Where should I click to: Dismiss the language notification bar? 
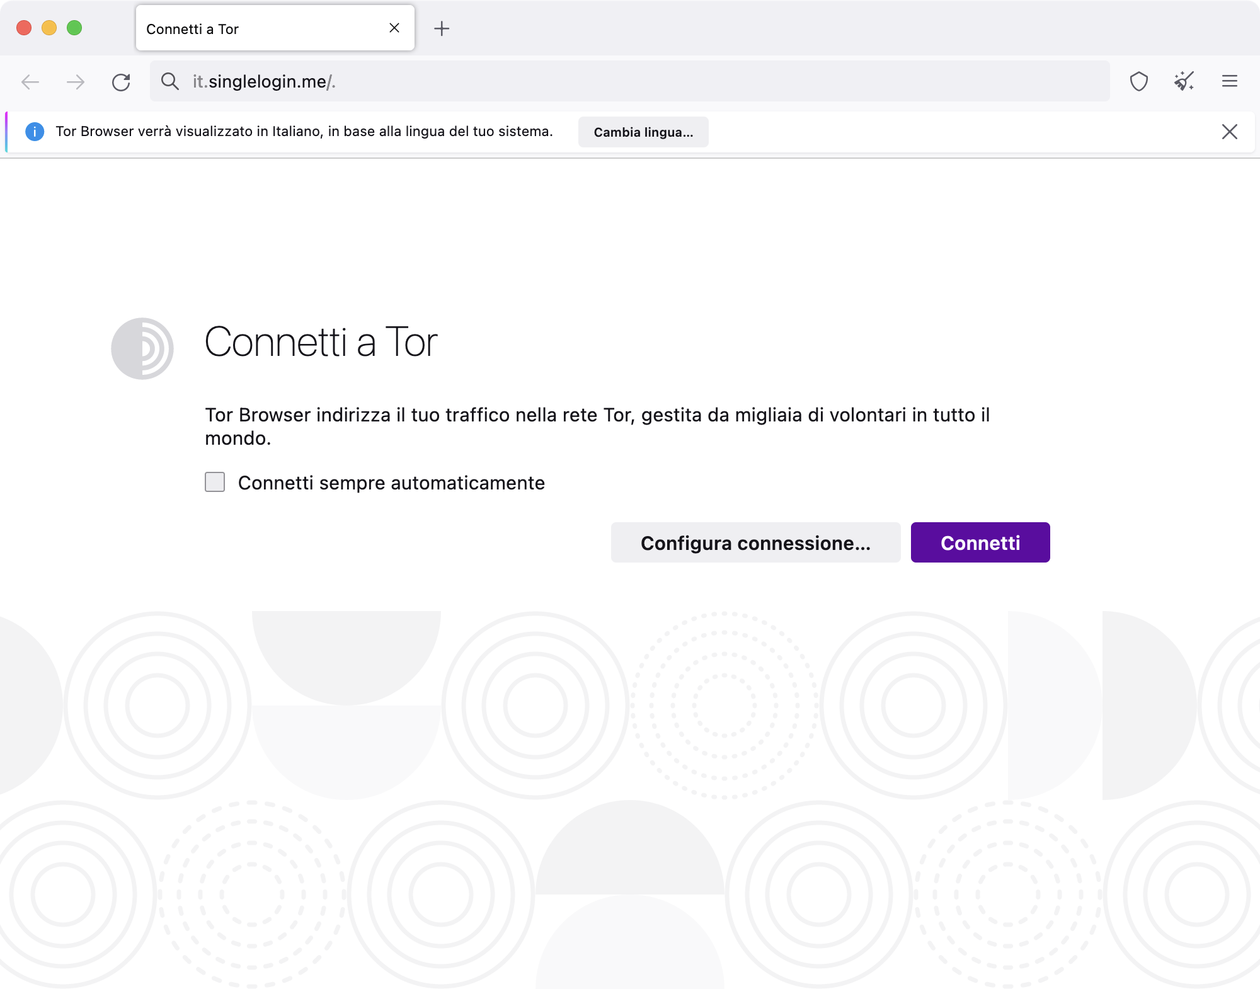(1230, 132)
